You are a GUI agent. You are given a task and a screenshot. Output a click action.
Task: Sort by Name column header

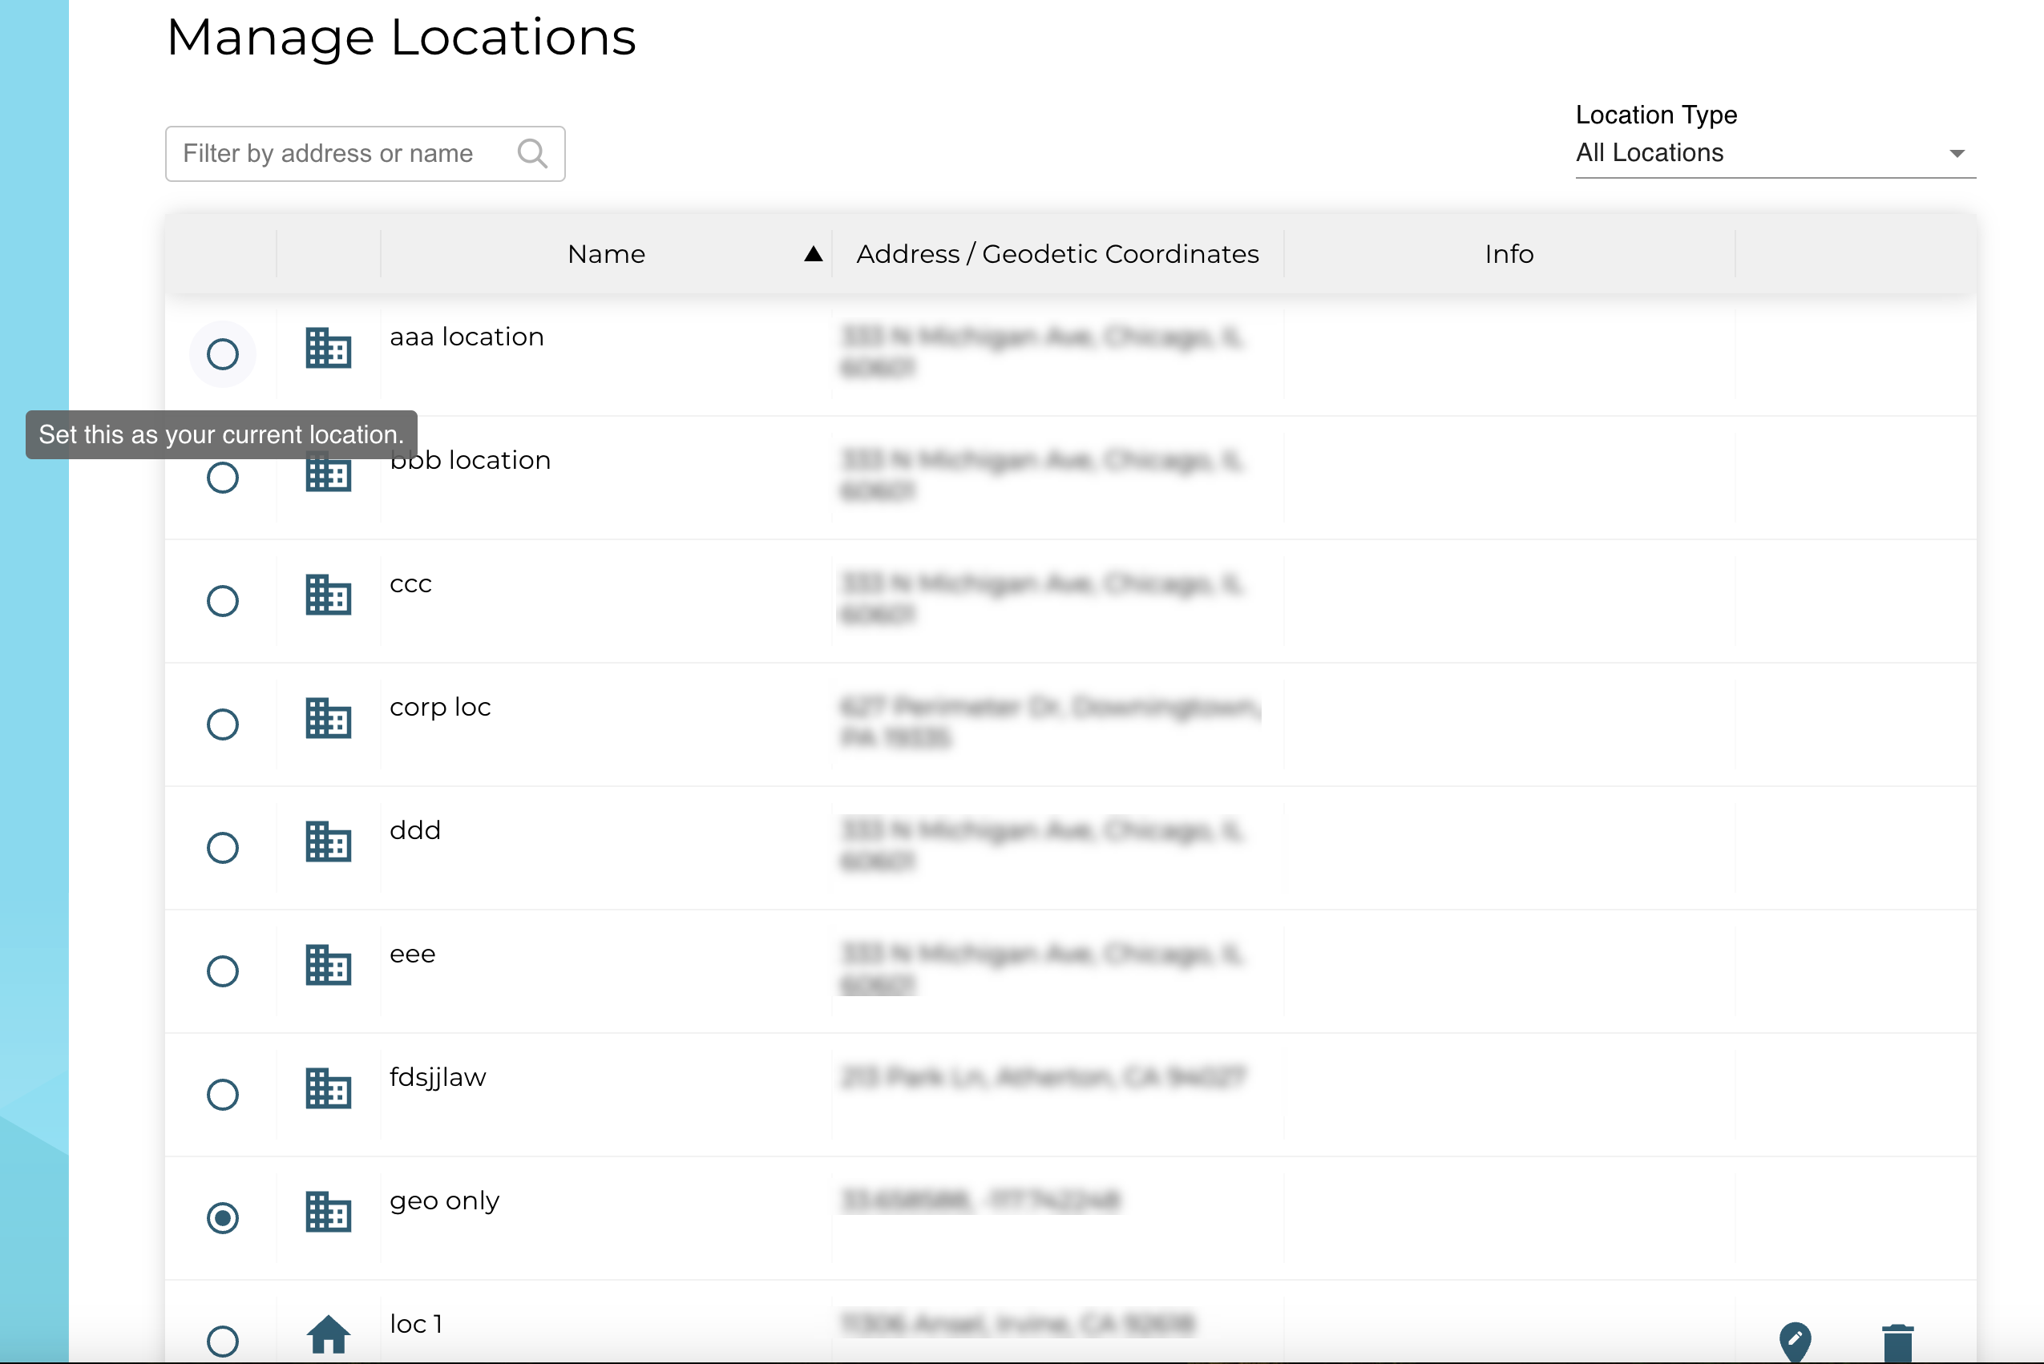[x=607, y=254]
